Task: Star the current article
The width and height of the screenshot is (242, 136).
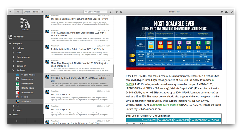Action: 116,12
